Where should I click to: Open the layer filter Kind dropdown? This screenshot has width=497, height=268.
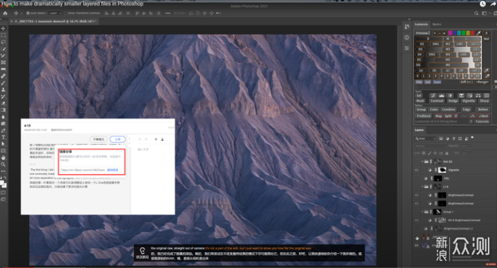pos(426,139)
